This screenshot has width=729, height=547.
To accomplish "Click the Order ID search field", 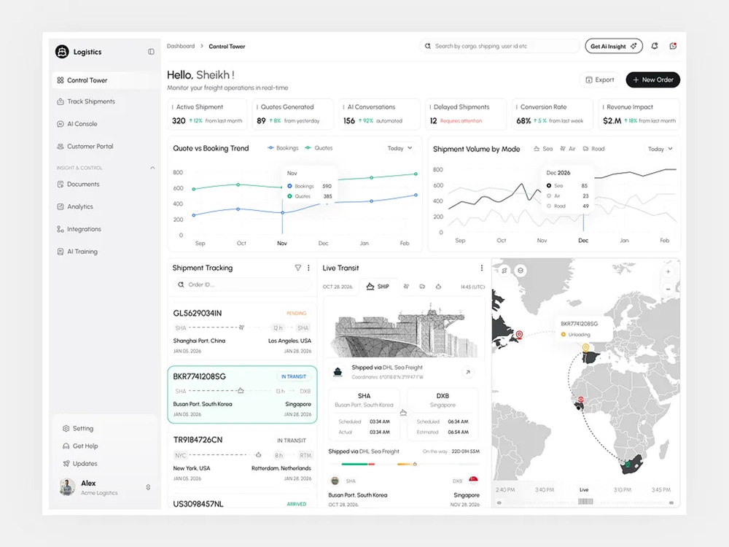I will pyautogui.click(x=242, y=284).
